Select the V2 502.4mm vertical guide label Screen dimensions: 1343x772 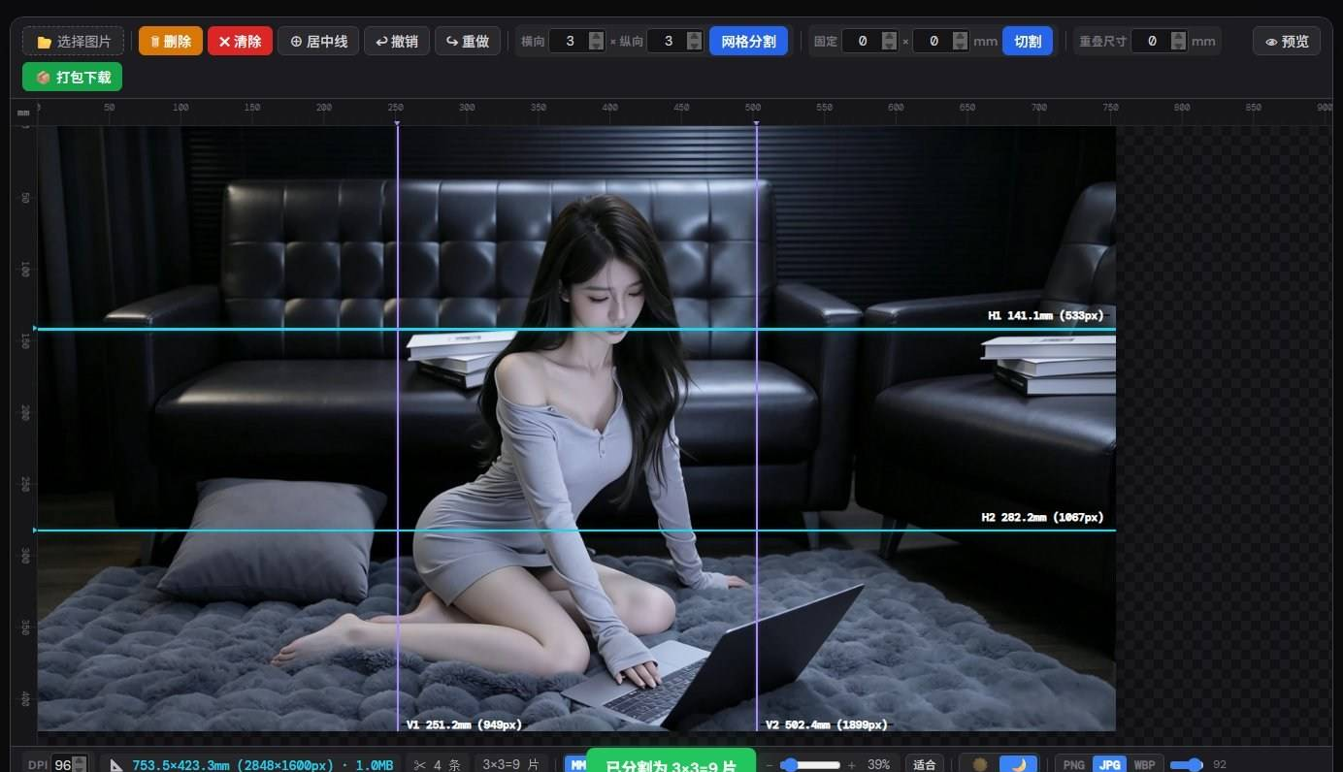point(826,724)
